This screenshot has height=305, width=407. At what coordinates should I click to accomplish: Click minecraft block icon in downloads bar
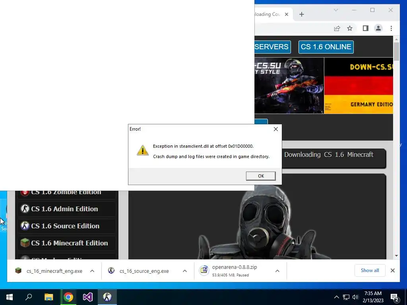18,271
